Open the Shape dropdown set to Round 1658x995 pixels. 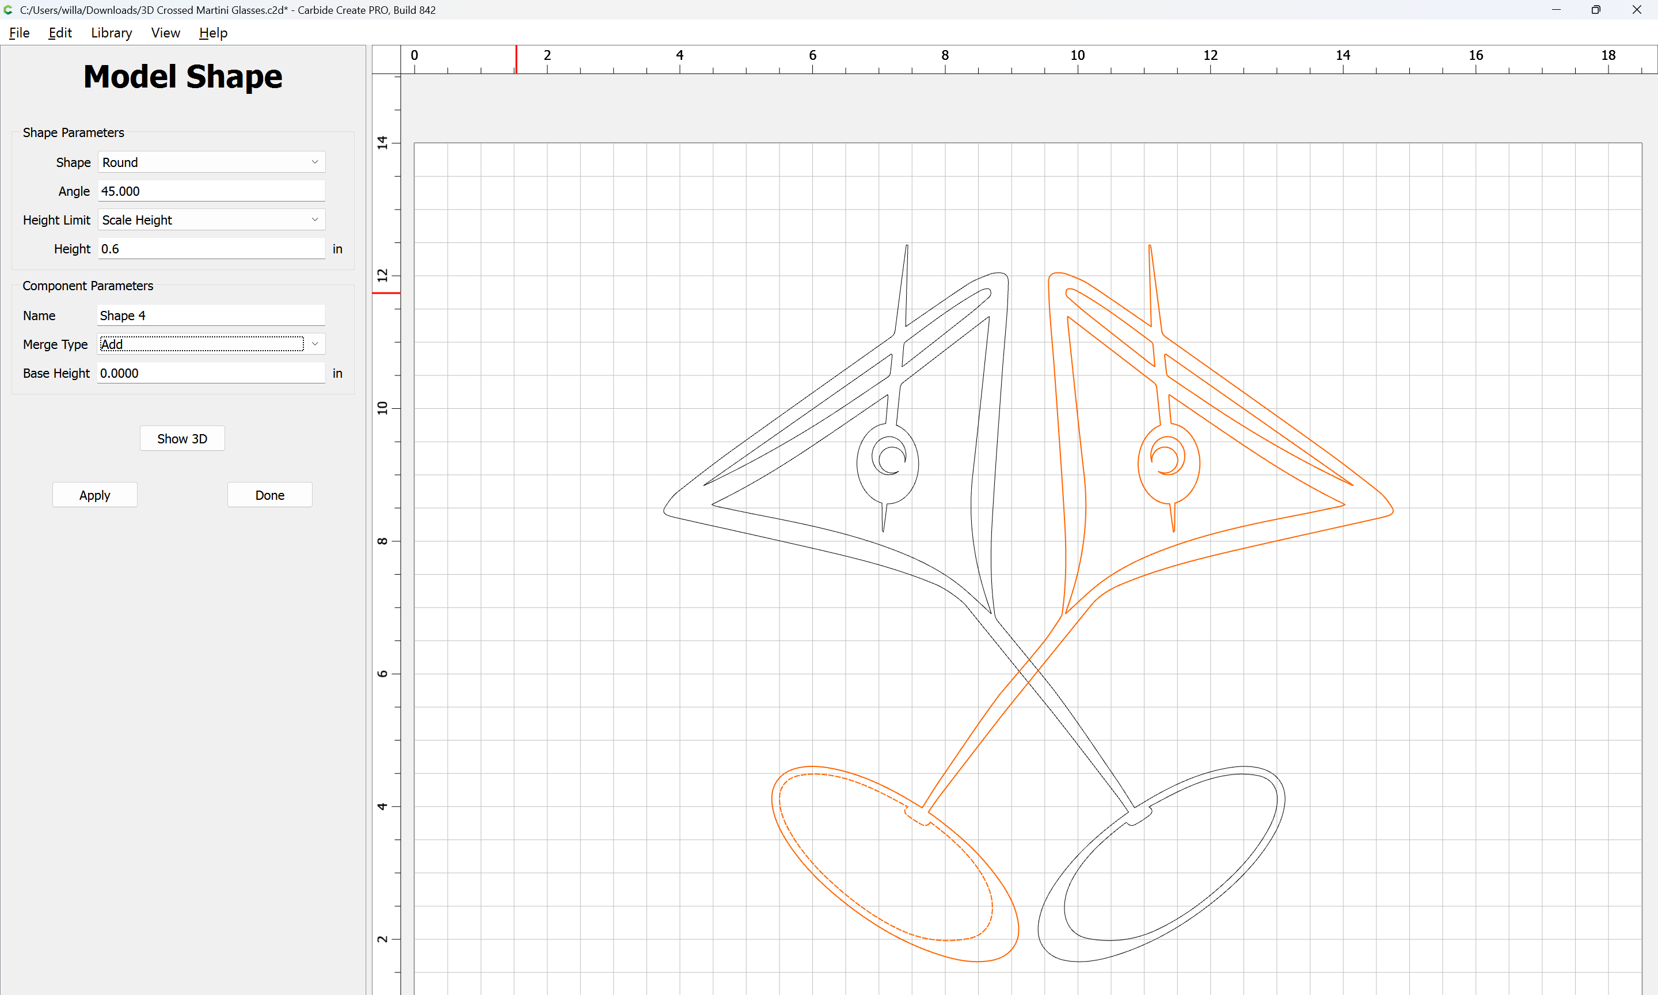(211, 162)
